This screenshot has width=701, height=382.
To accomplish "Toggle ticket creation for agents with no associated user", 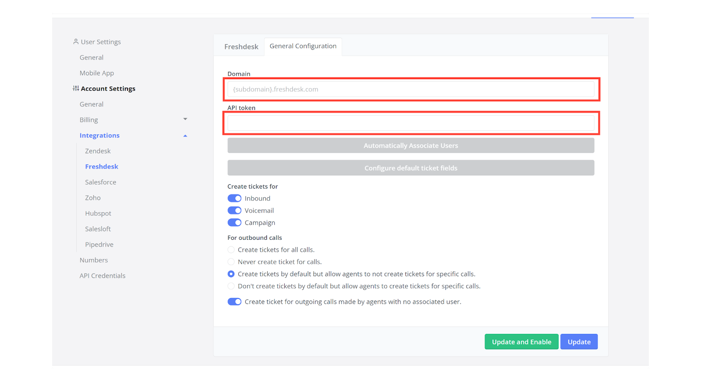I will 234,301.
